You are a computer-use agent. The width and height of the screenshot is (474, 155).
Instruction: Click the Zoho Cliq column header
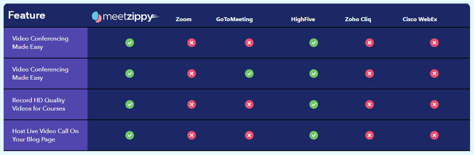pyautogui.click(x=358, y=19)
